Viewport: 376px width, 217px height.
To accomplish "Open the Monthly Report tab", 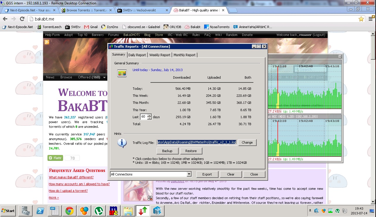I will [184, 55].
